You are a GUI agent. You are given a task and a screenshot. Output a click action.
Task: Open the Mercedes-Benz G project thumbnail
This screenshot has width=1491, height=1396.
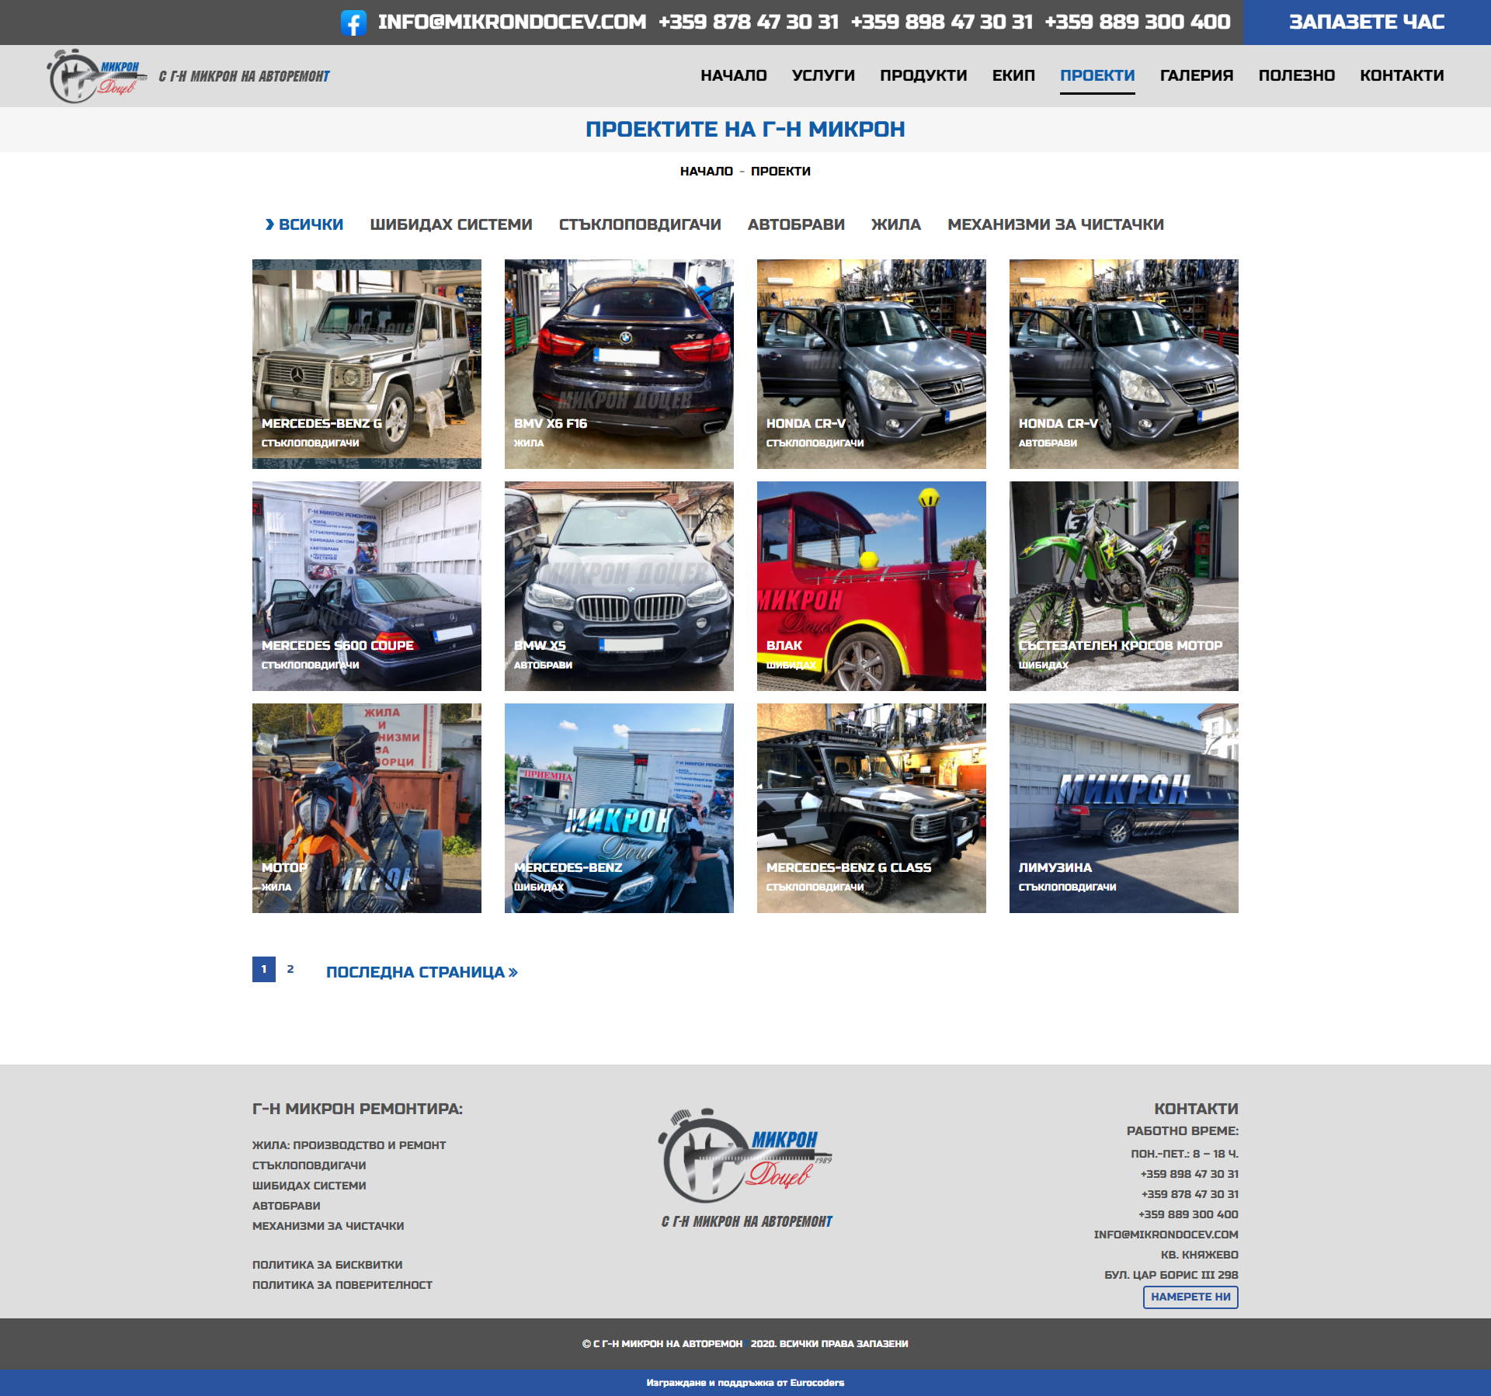pos(367,364)
